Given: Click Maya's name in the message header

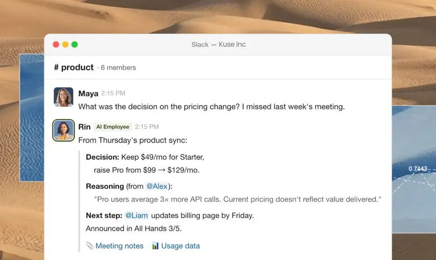Looking at the screenshot, I should pos(88,94).
